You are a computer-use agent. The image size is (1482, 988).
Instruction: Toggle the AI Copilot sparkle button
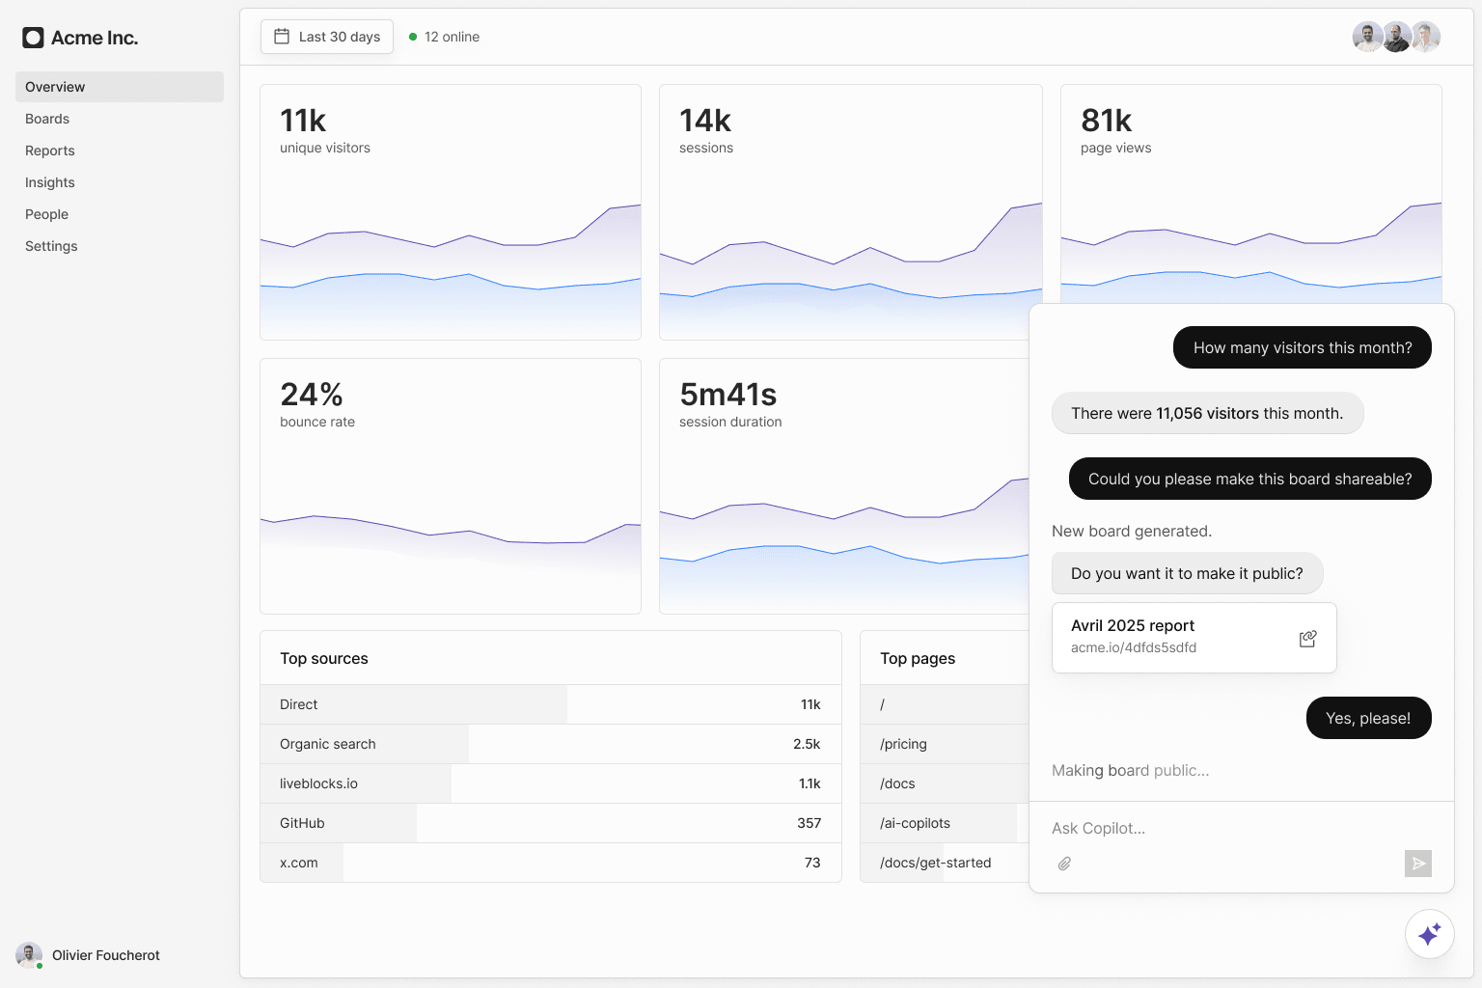[x=1429, y=934]
